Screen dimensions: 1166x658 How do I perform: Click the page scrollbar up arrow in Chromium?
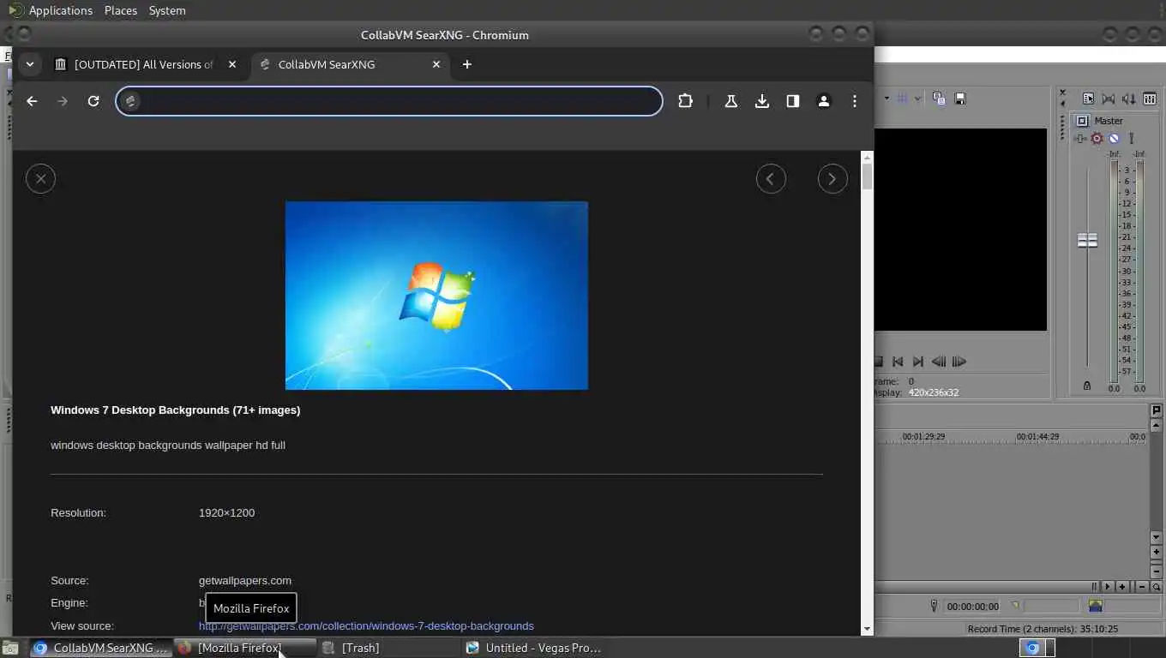pos(867,158)
